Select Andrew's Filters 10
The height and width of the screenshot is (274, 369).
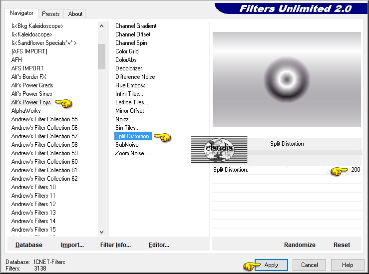33,187
